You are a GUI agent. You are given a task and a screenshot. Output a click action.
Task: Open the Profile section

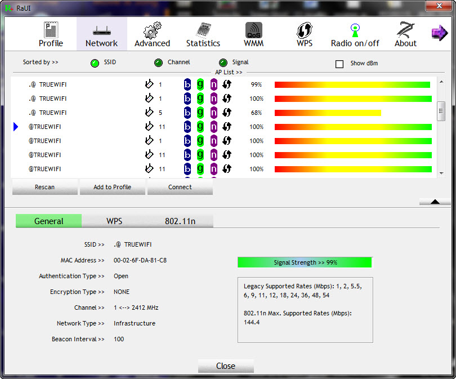(x=51, y=34)
